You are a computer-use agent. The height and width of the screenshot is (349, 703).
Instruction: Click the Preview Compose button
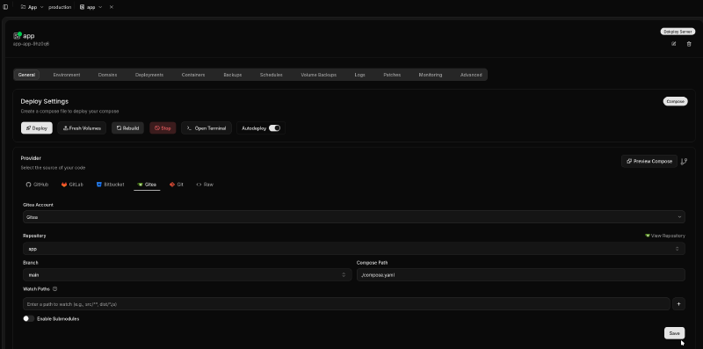(649, 161)
